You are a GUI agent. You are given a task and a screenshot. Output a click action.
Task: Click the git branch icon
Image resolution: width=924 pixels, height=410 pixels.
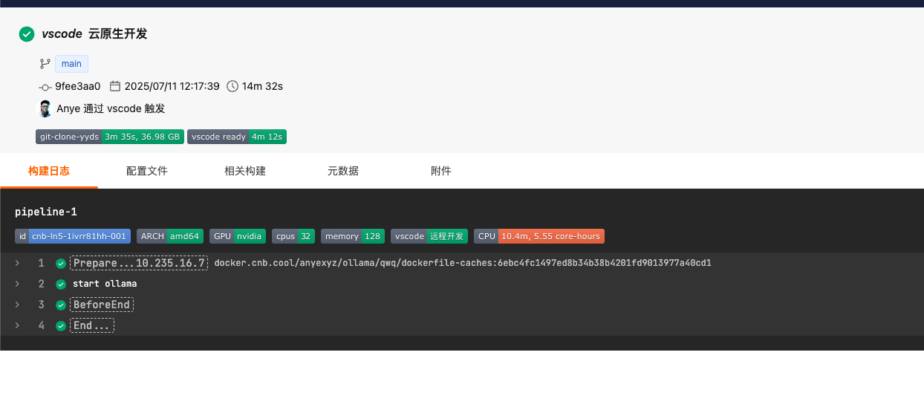(45, 64)
